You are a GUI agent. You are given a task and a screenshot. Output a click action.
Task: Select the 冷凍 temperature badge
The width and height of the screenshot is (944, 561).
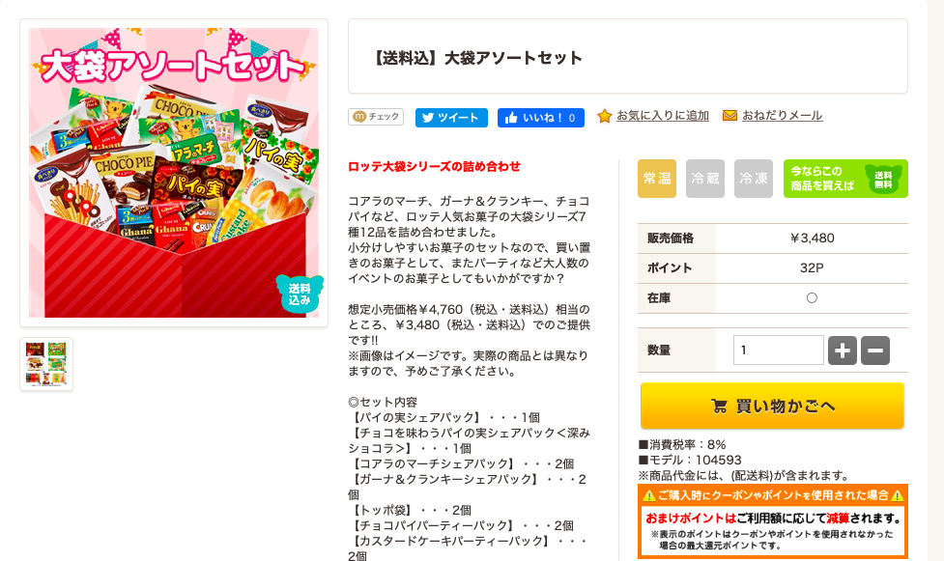click(x=753, y=179)
